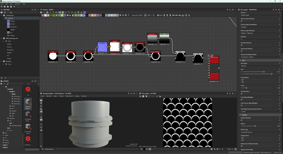Click the undo arrow in main toolbar
The height and width of the screenshot is (154, 283).
(14, 7)
